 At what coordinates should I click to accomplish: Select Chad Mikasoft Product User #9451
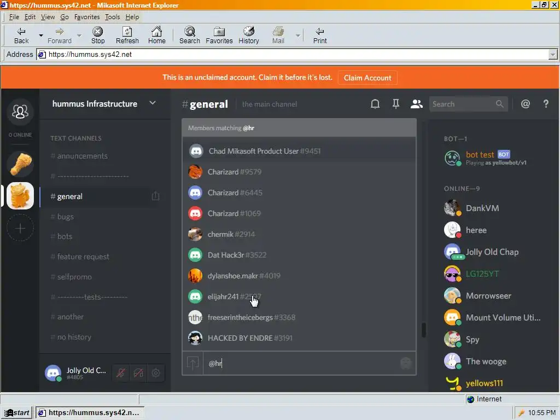299,151
